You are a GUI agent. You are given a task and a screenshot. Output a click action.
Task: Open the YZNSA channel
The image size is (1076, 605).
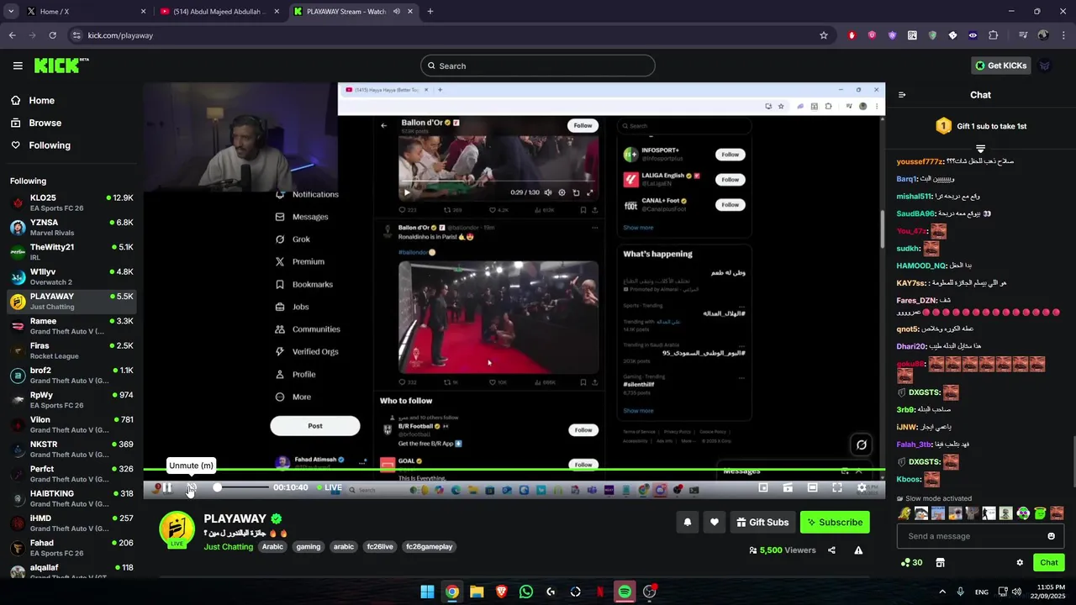tap(71, 228)
